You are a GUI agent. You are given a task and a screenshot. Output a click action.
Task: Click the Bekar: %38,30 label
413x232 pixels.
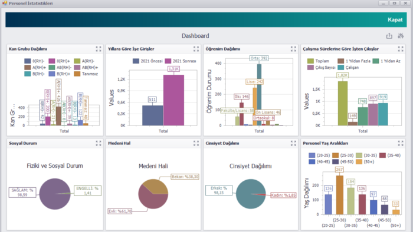click(x=185, y=177)
